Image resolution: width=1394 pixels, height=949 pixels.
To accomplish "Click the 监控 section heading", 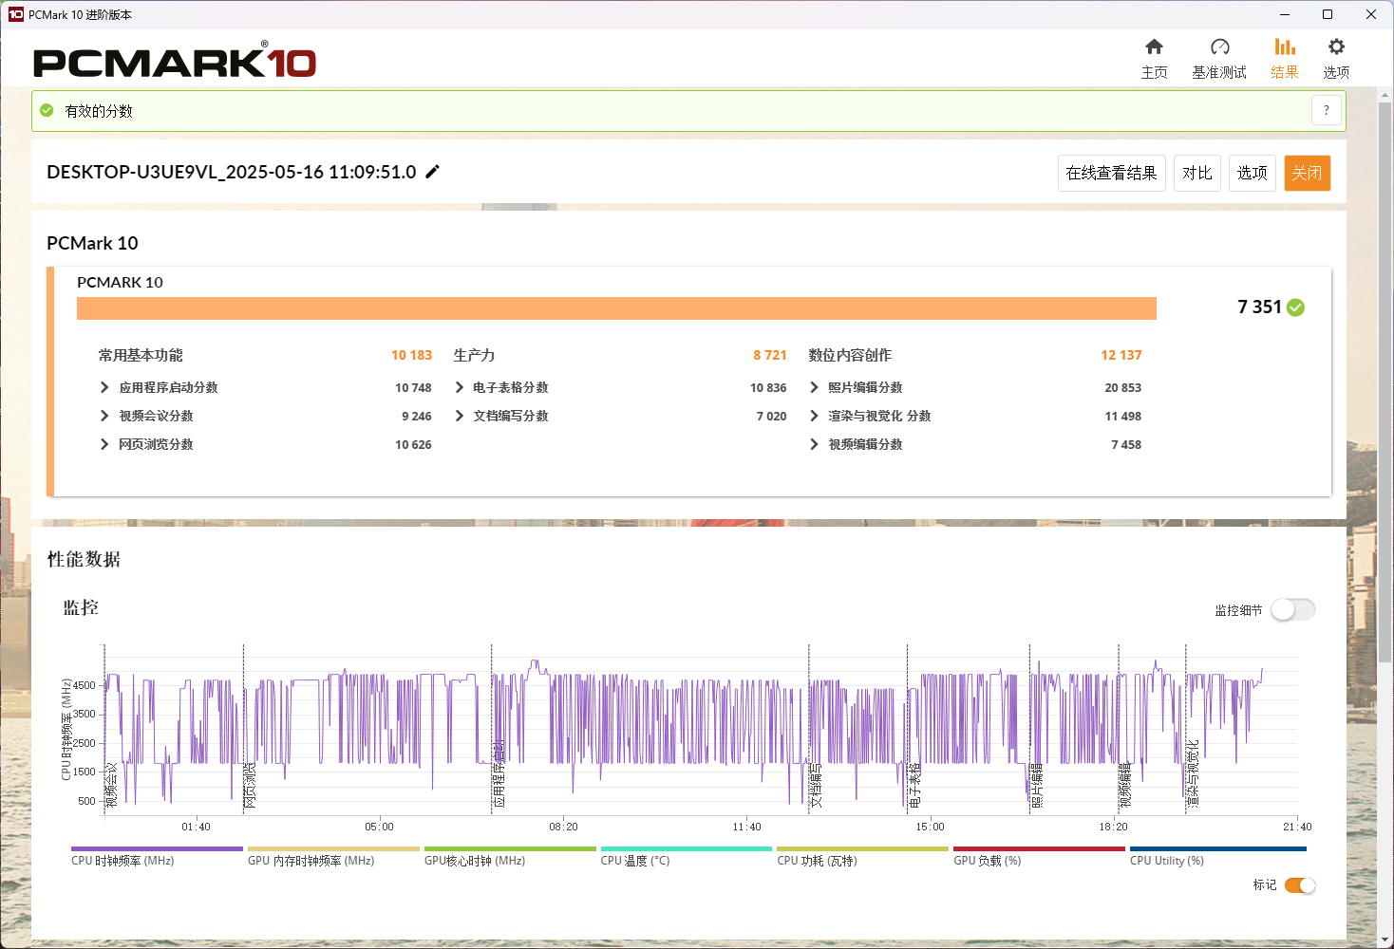I will pyautogui.click(x=81, y=607).
